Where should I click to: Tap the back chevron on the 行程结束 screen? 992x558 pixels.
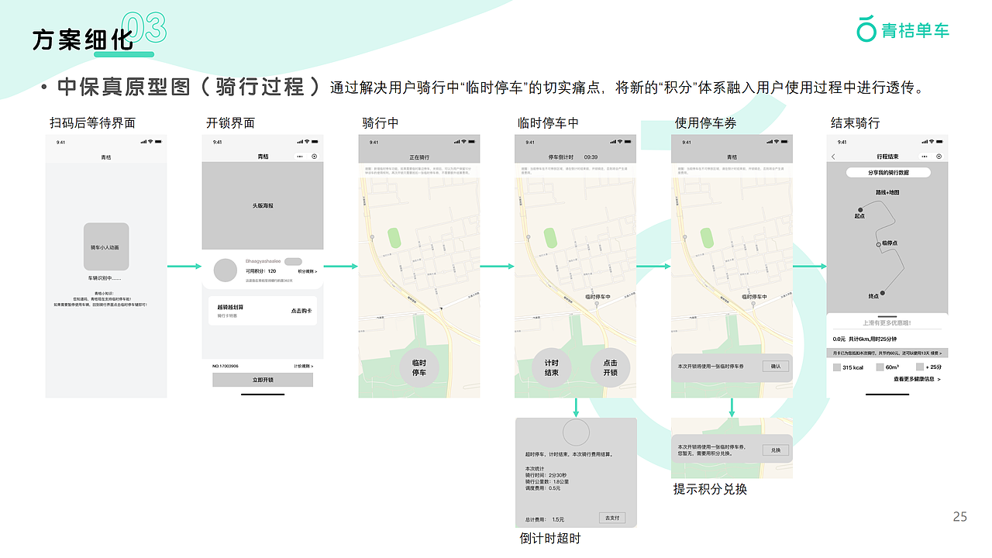832,157
